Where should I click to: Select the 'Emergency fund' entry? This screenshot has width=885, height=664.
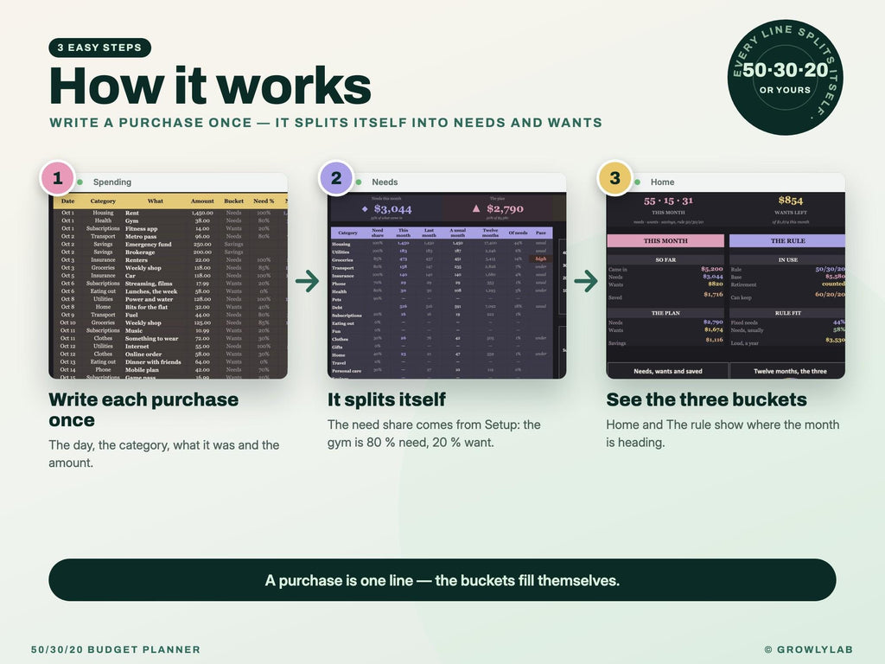click(148, 245)
